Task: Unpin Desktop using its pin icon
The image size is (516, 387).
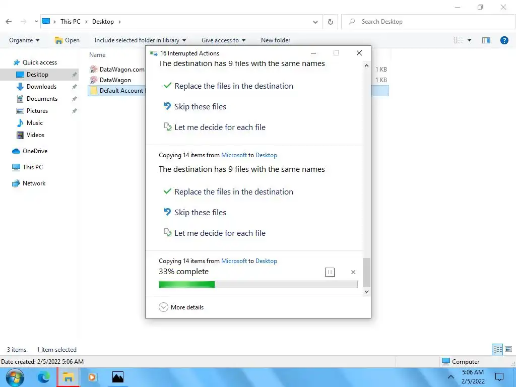Action: 75,75
